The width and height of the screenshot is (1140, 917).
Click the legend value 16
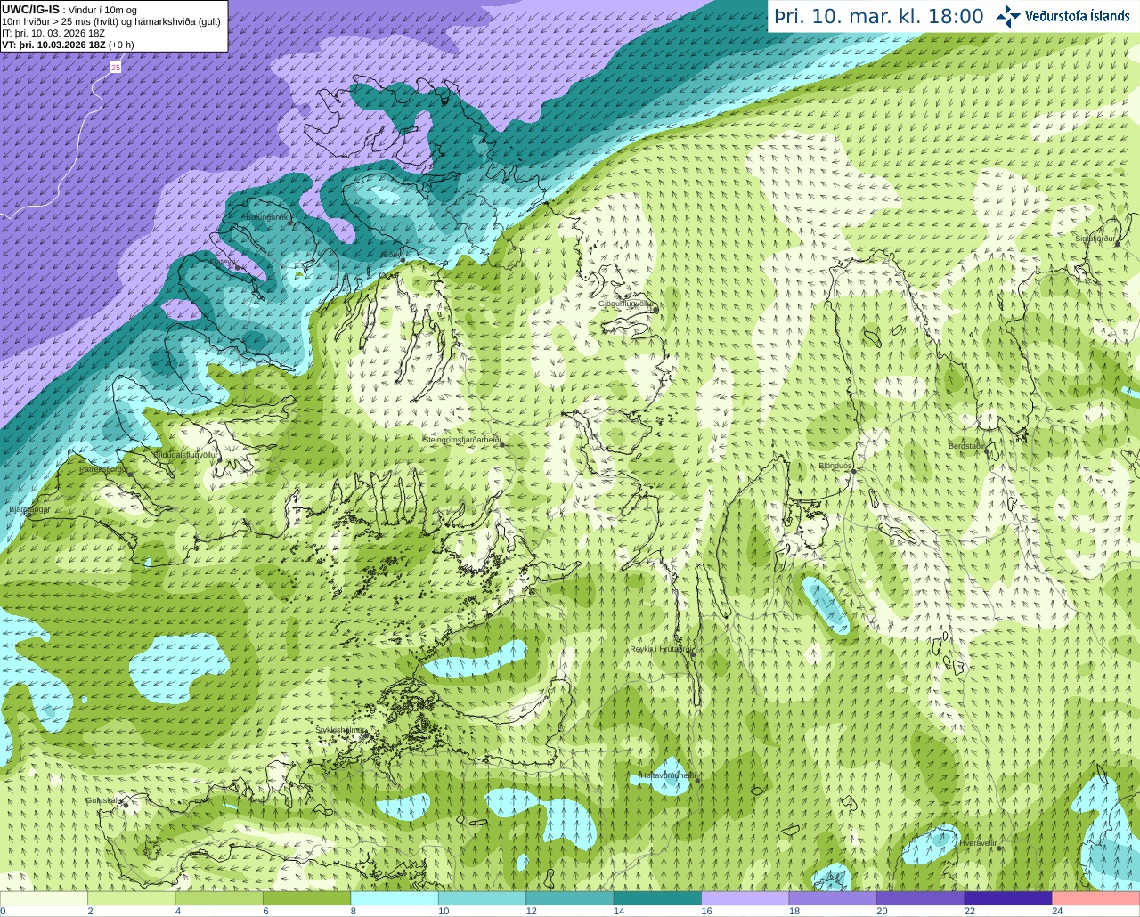pyautogui.click(x=706, y=911)
